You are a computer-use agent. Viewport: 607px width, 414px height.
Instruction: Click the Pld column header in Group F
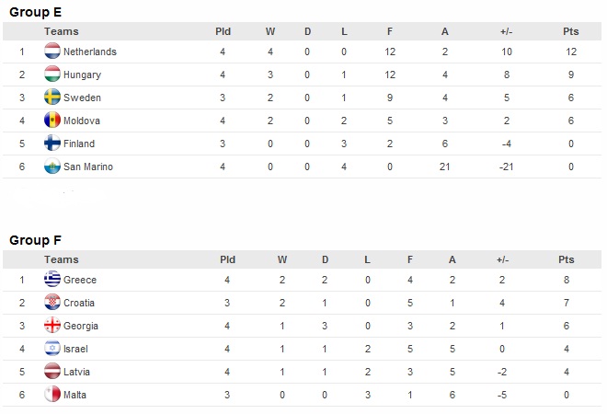pyautogui.click(x=228, y=259)
